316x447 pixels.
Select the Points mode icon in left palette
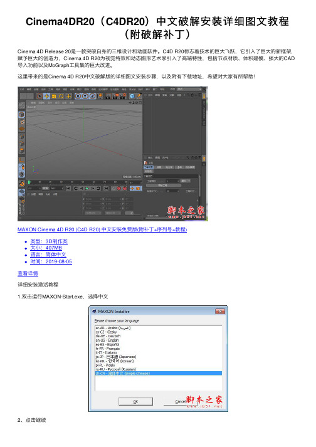point(22,137)
